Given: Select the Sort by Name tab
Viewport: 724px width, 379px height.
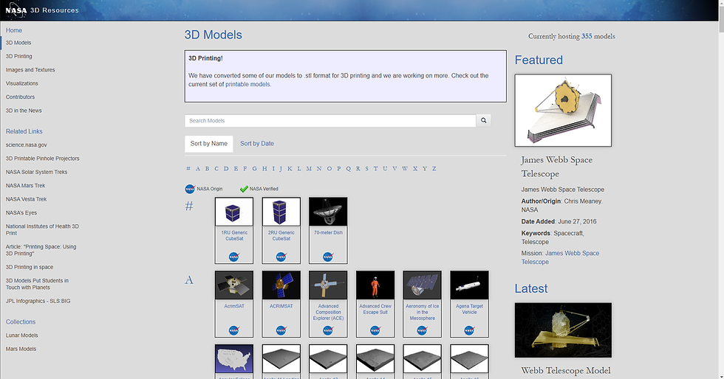Looking at the screenshot, I should pyautogui.click(x=208, y=144).
